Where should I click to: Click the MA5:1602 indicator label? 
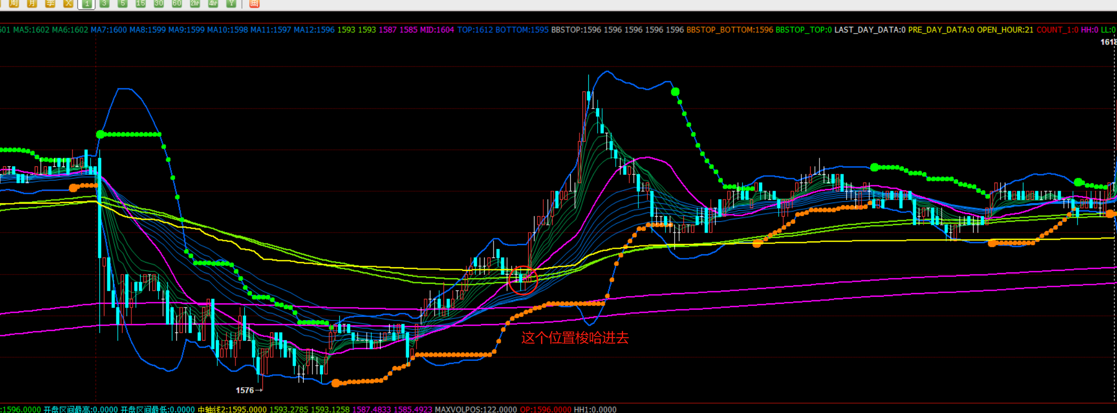[31, 30]
